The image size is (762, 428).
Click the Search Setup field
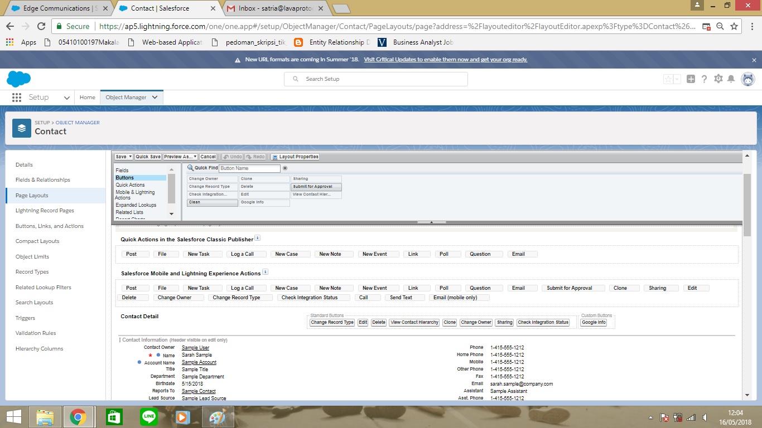point(376,79)
